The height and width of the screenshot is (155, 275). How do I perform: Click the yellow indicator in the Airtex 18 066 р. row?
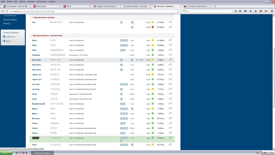153,45
